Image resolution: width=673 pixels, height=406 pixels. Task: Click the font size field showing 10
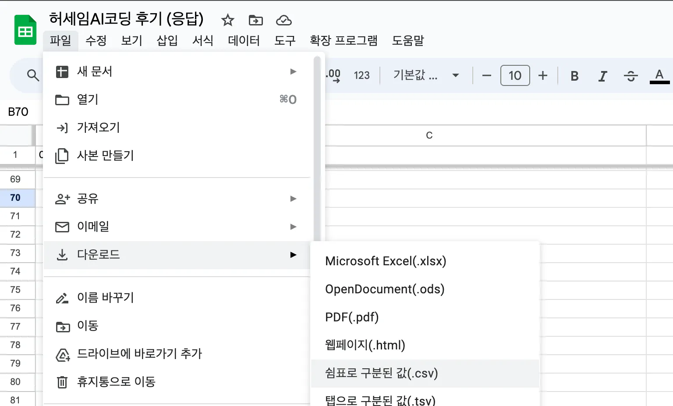pos(515,75)
